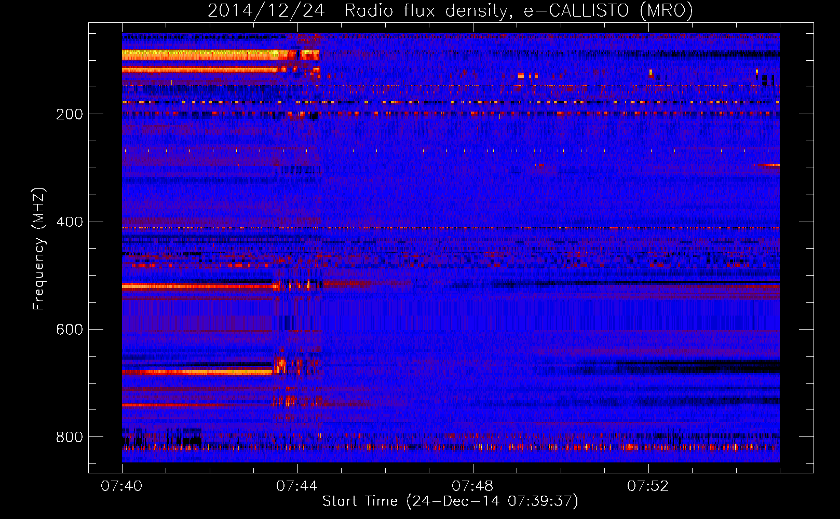Click the 200 frequency tick label
Image resolution: width=840 pixels, height=519 pixels.
(70, 114)
